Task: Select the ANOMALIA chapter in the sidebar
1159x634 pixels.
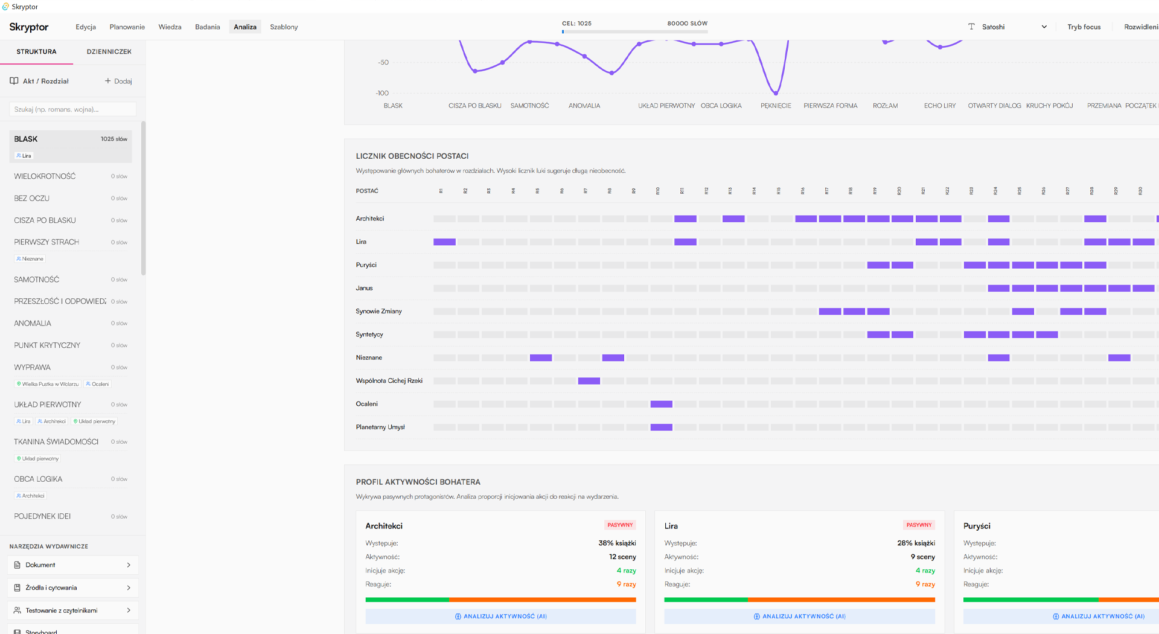Action: [x=71, y=324]
